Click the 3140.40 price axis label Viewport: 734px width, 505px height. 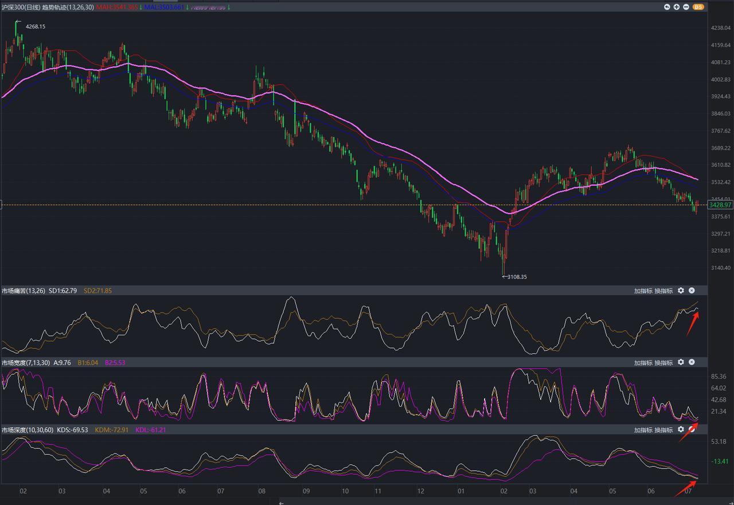(720, 268)
